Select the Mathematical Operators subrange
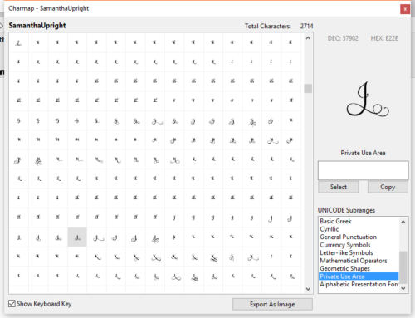 point(359,261)
